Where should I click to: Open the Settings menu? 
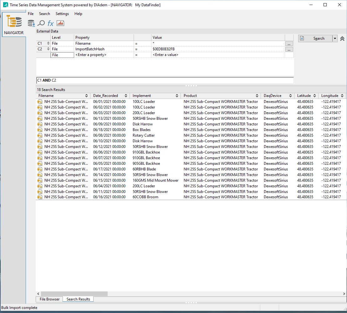62,14
